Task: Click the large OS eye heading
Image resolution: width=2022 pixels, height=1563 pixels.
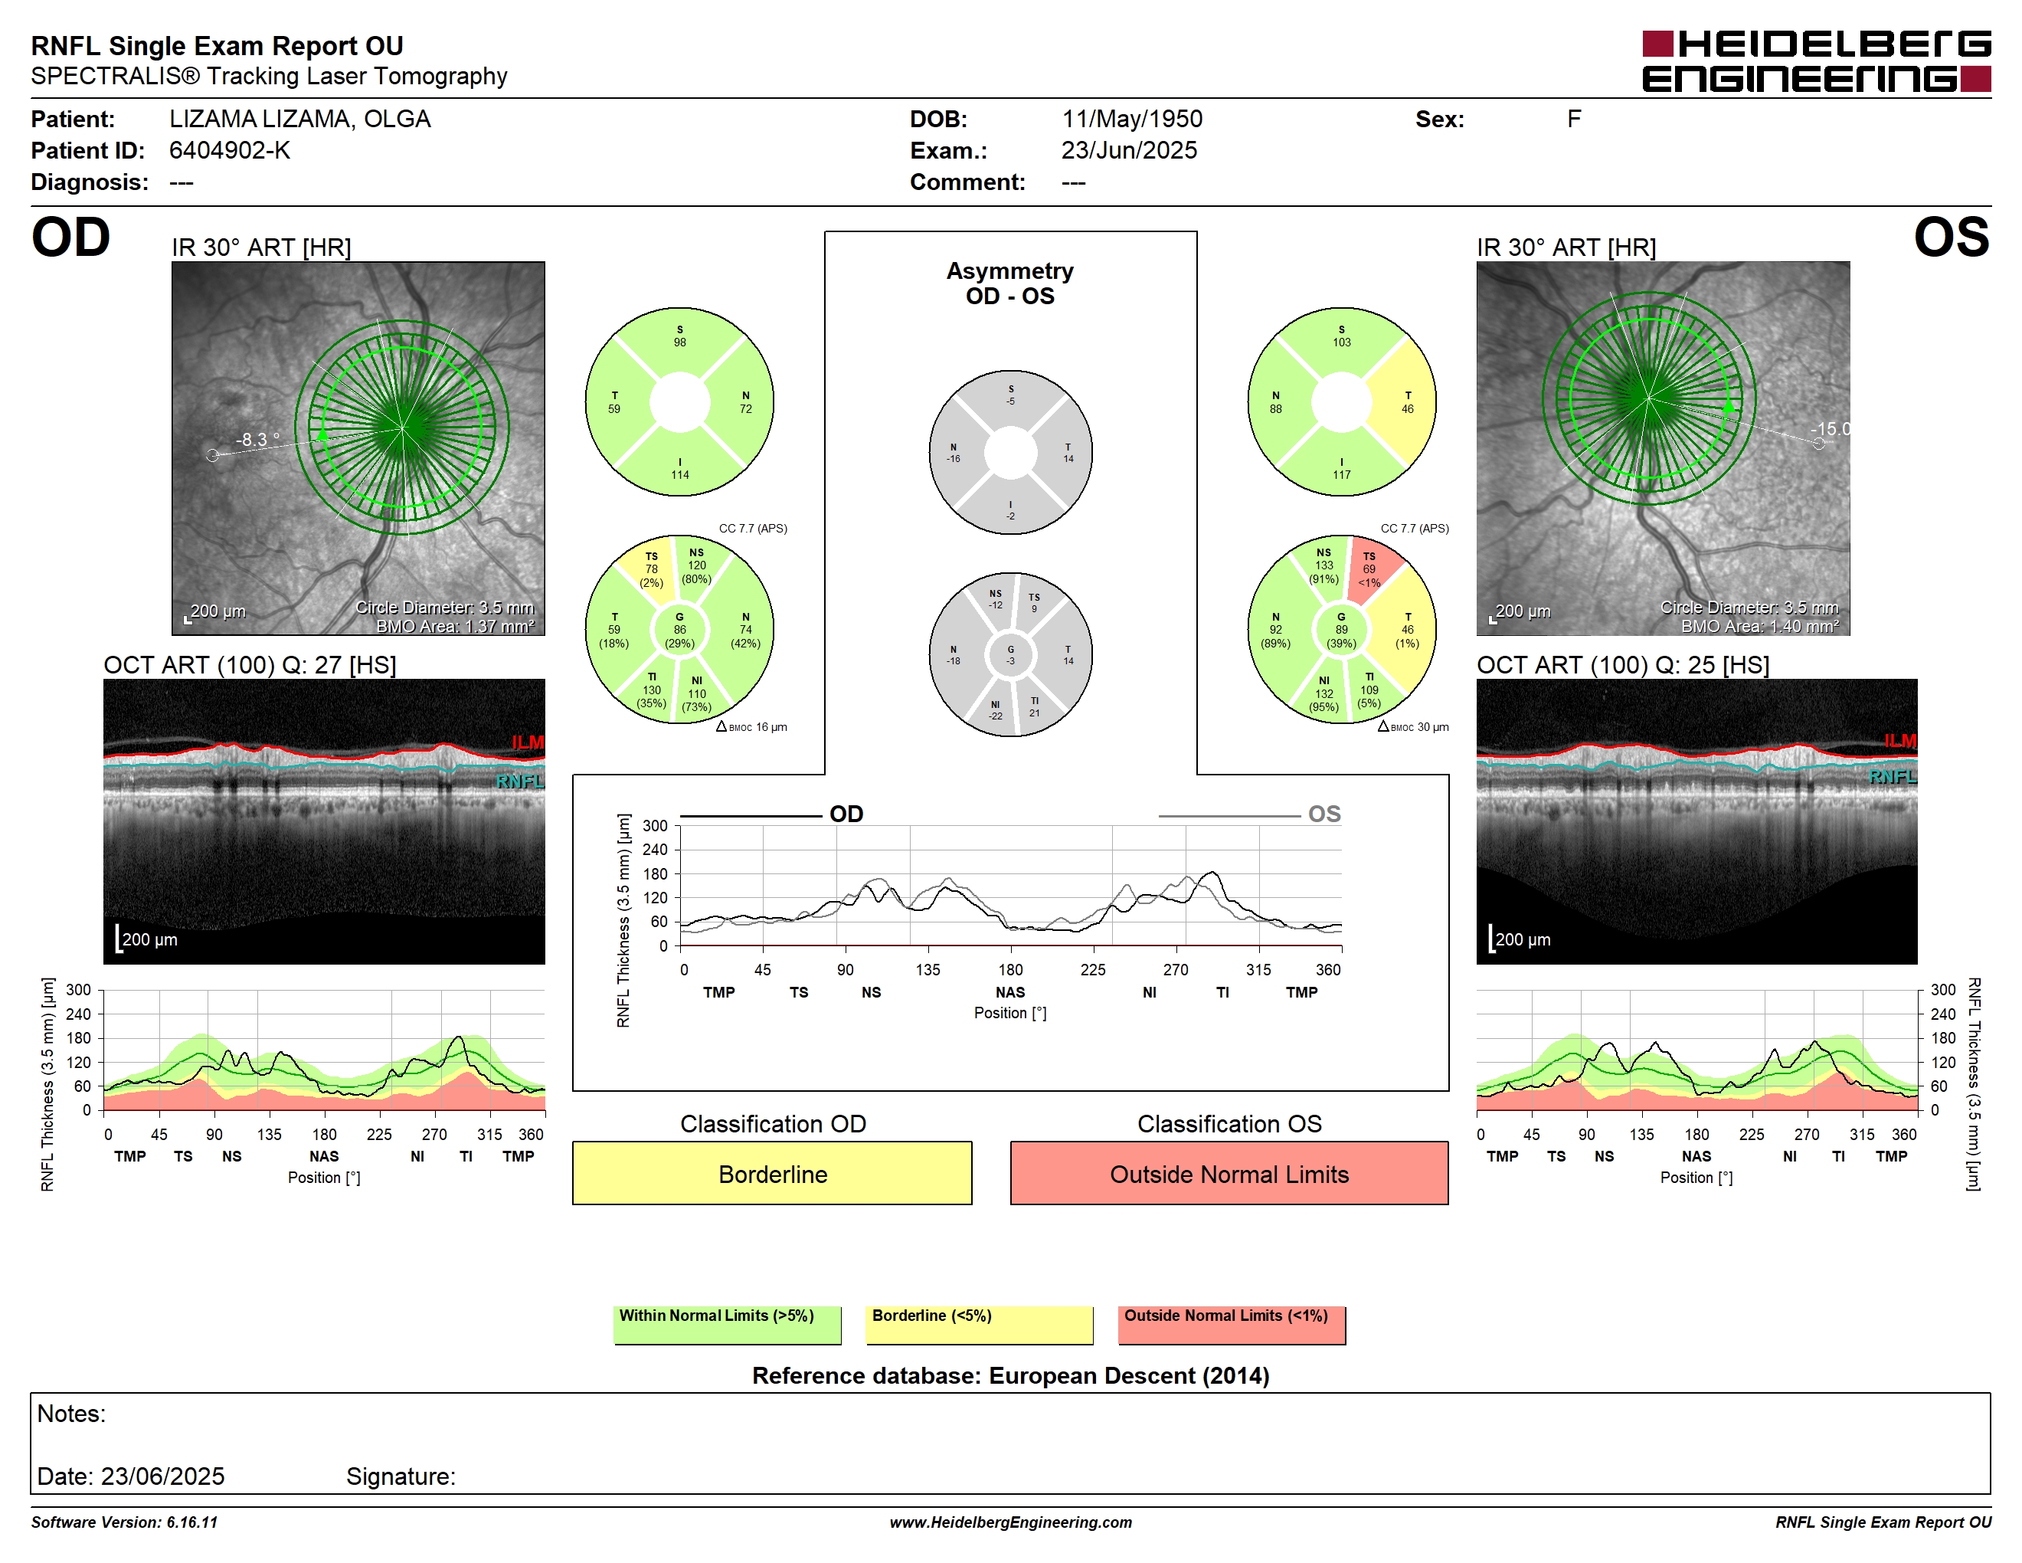Action: pyautogui.click(x=1952, y=238)
